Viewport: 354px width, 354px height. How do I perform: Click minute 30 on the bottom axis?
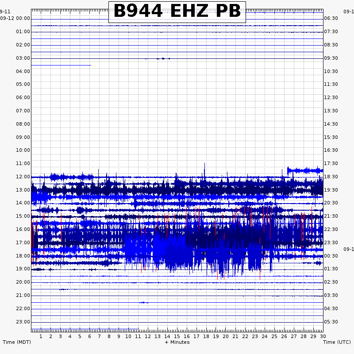pos(323,337)
